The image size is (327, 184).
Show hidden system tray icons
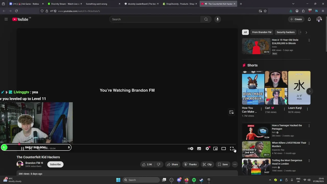click(270, 180)
